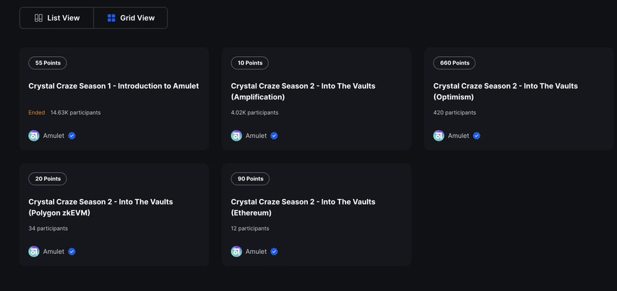This screenshot has height=291, width=617.
Task: Click verified badge on Ethereum card
Action: coord(274,252)
